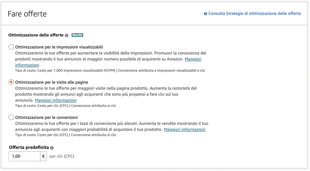310x171 pixels.
Task: Choose the Ottimizzazione per le conversioni radio button
Action: tap(11, 117)
